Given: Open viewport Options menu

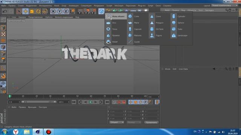Looking at the screenshot, I should pos(49,17).
